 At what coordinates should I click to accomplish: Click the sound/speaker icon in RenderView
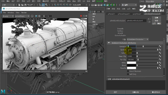(83, 16)
